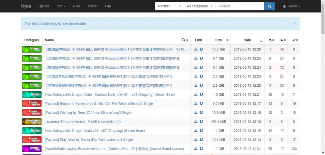Open HorribleSubs JoJo's Bizarre Adventure torrent link
Image resolution: width=325 pixels, height=155 pixels.
(x=114, y=148)
